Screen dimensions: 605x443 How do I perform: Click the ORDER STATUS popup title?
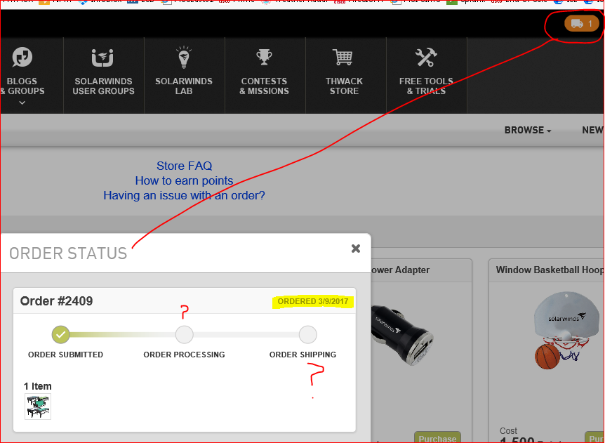[68, 253]
